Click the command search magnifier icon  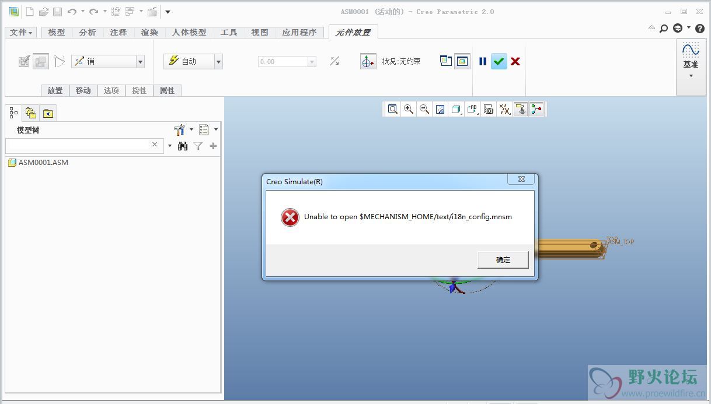tap(664, 28)
